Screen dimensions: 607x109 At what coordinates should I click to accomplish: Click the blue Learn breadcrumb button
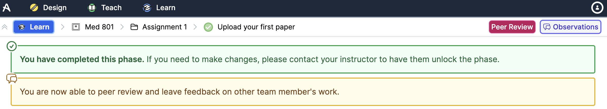[34, 27]
